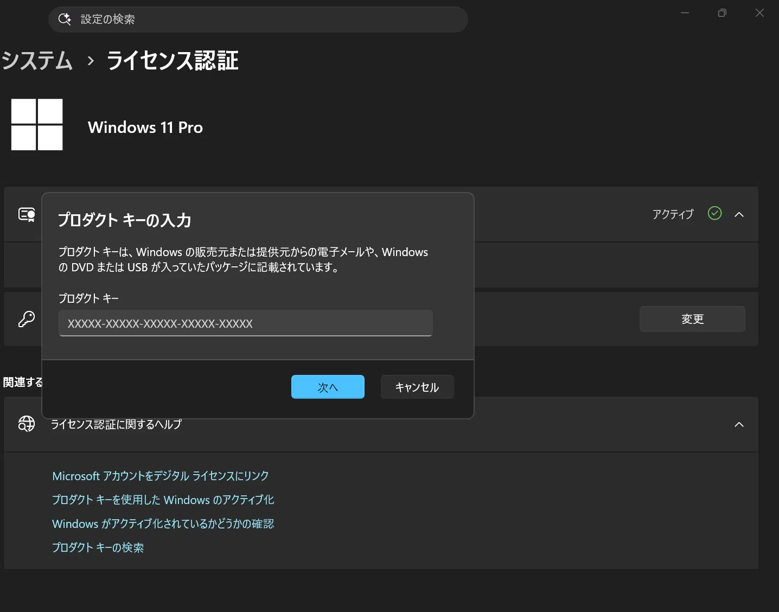Collapse the ライセンス認証に関するヘルプ section
The height and width of the screenshot is (612, 779).
pyautogui.click(x=739, y=424)
